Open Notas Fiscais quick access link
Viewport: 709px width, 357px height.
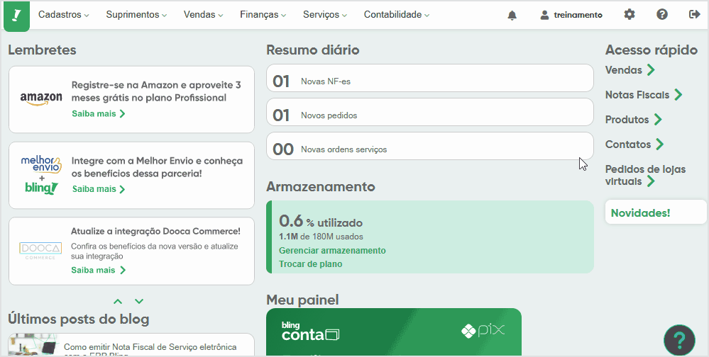644,95
